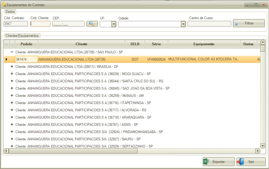The width and height of the screenshot is (269, 169).
Task: Expand the (36044) SANTA CRUZ DO SUL group
Action: (12, 81)
